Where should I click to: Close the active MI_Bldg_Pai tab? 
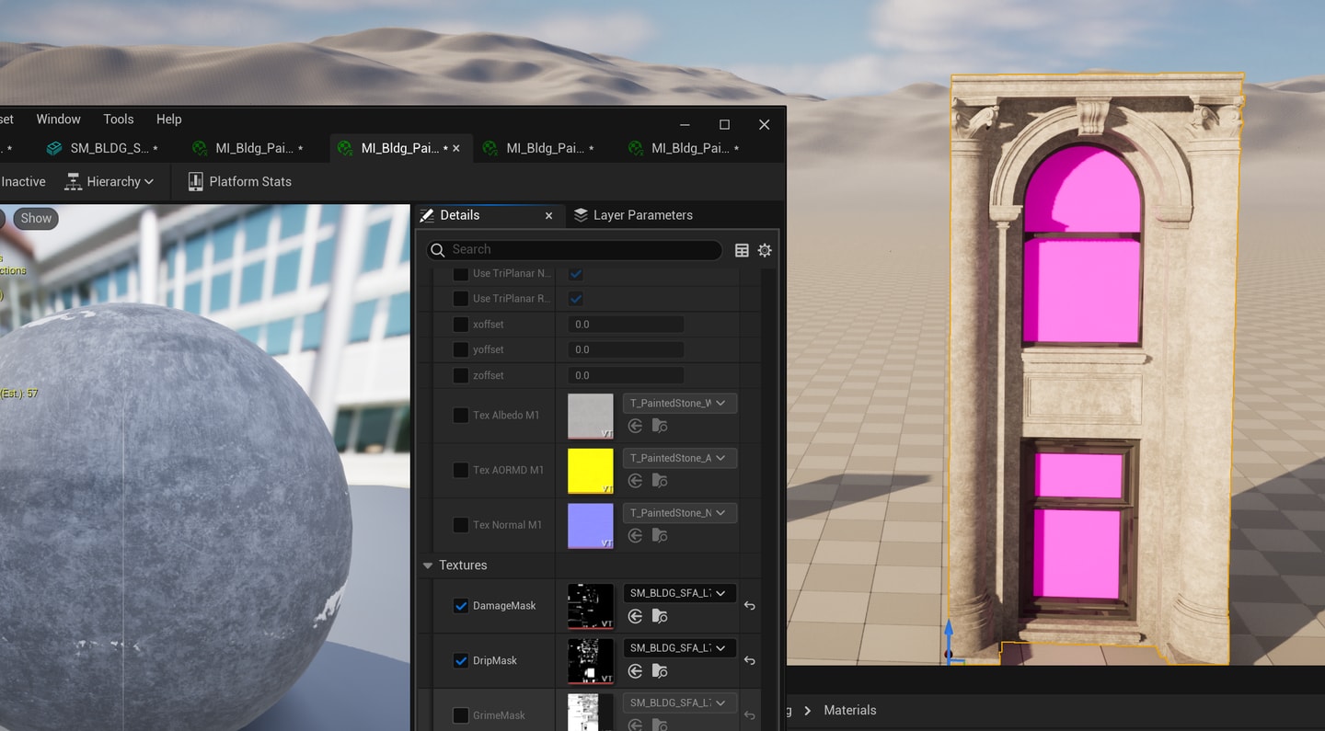click(x=456, y=148)
